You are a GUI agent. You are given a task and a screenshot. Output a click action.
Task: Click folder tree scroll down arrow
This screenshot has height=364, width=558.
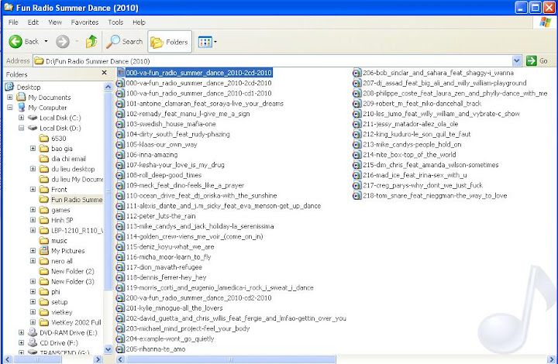point(108,349)
